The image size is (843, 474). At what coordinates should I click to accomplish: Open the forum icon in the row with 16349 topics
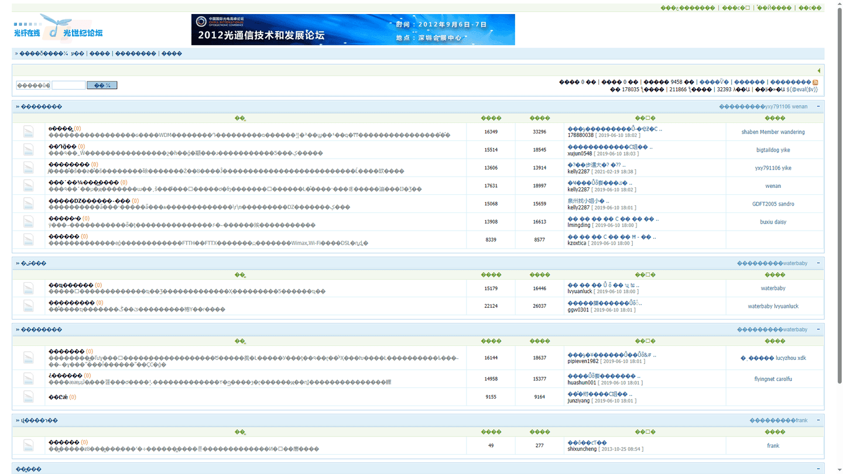tap(28, 132)
